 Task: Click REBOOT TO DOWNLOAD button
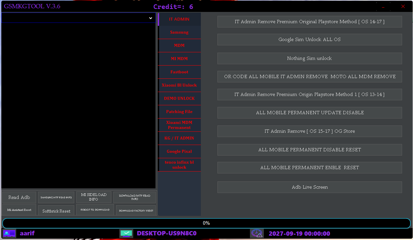(x=95, y=210)
